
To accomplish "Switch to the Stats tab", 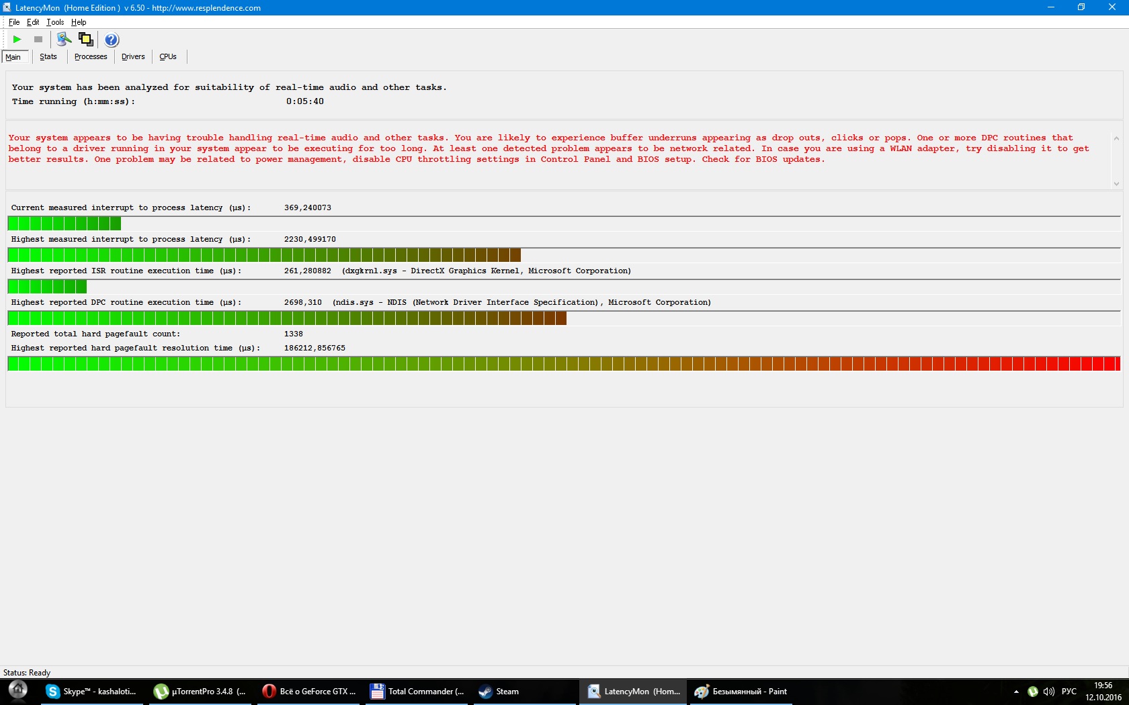I will pyautogui.click(x=48, y=57).
